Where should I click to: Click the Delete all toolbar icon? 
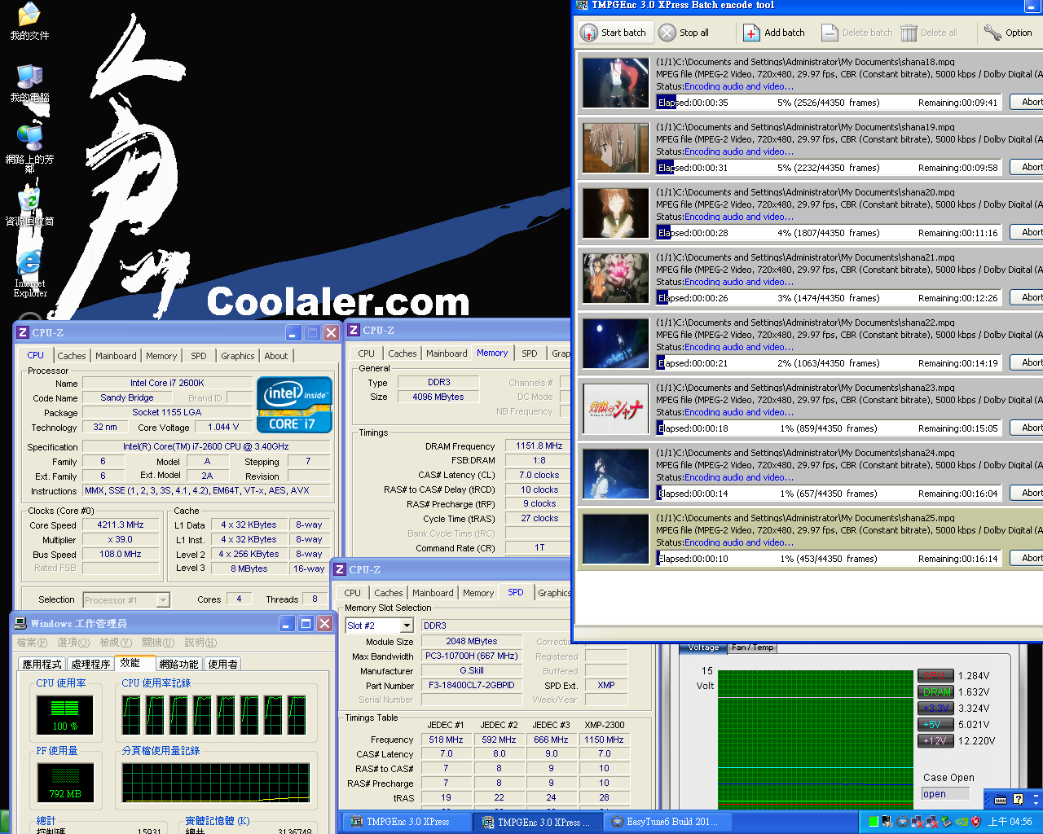[909, 33]
